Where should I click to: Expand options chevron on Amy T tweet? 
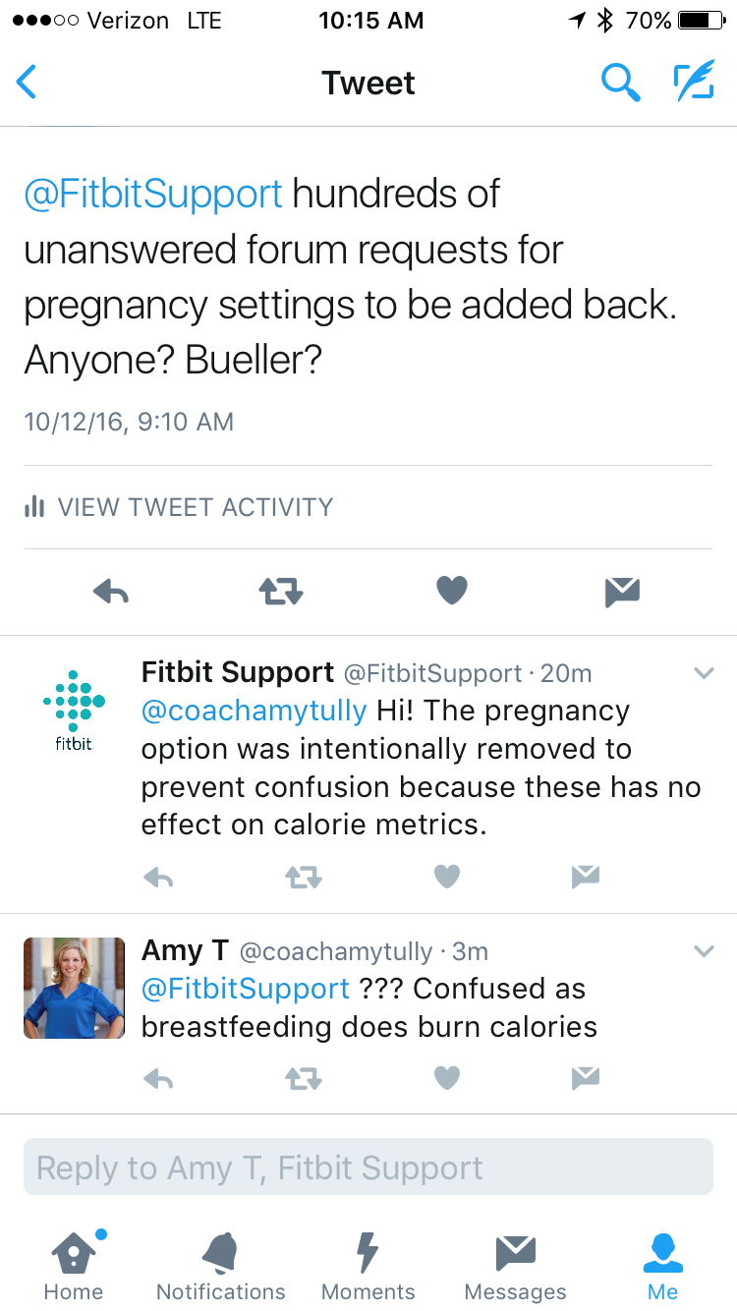click(x=704, y=951)
